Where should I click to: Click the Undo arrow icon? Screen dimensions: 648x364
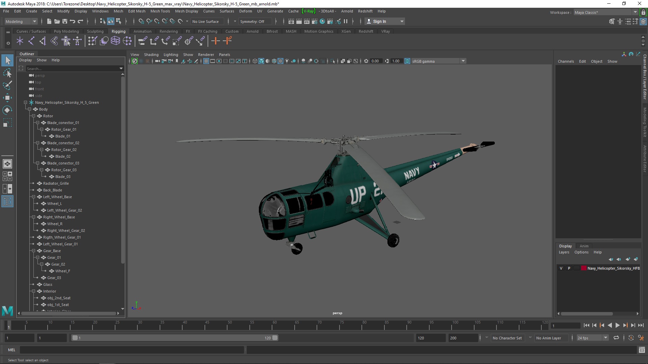click(x=73, y=22)
